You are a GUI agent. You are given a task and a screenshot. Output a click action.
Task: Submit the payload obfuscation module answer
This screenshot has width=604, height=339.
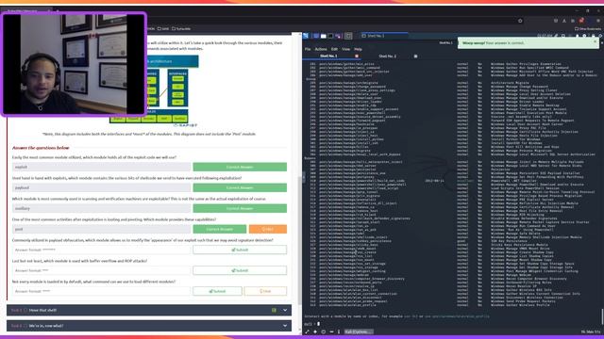(240, 250)
